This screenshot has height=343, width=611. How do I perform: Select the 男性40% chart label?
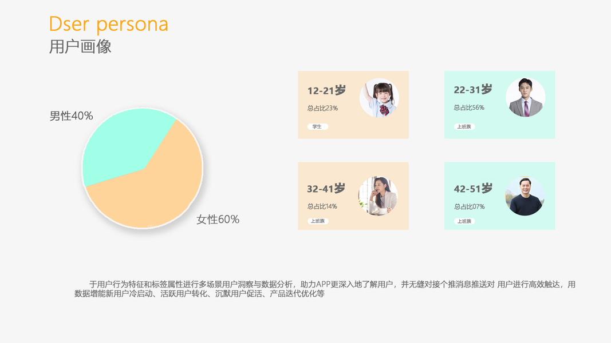(71, 116)
